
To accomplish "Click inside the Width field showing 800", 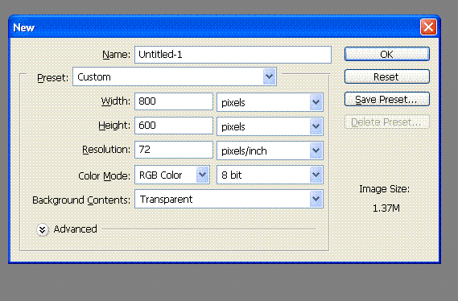I will click(x=174, y=101).
